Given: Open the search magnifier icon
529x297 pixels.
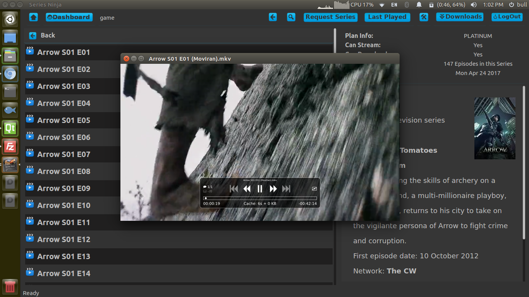Looking at the screenshot, I should pos(291,17).
